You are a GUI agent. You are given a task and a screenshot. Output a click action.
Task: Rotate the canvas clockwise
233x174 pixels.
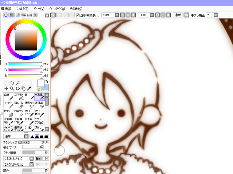(x=163, y=15)
